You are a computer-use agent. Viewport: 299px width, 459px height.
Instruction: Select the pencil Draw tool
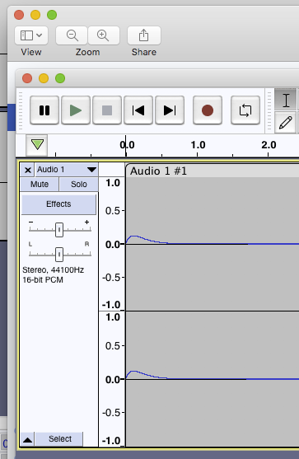286,122
